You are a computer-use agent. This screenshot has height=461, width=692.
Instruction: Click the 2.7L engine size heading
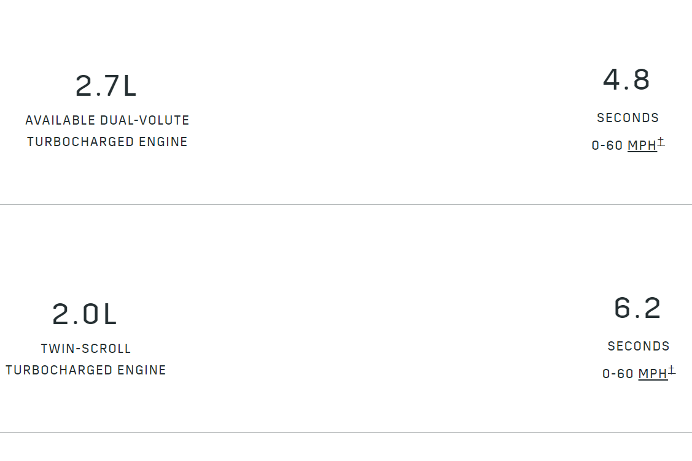[106, 86]
